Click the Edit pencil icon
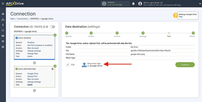Viewport: 202px width, 102px height. 68,65
